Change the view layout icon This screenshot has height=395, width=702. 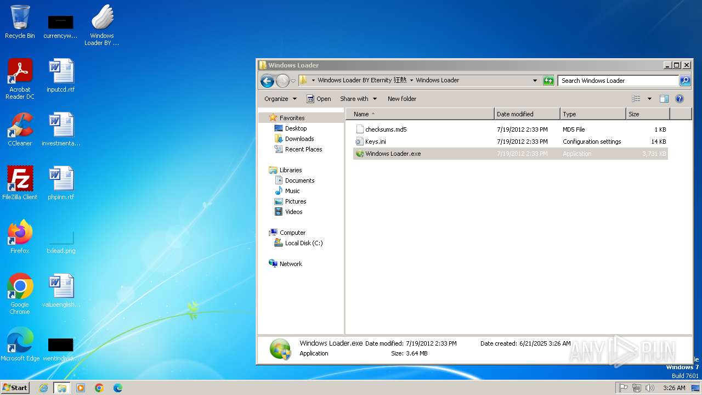coord(636,99)
